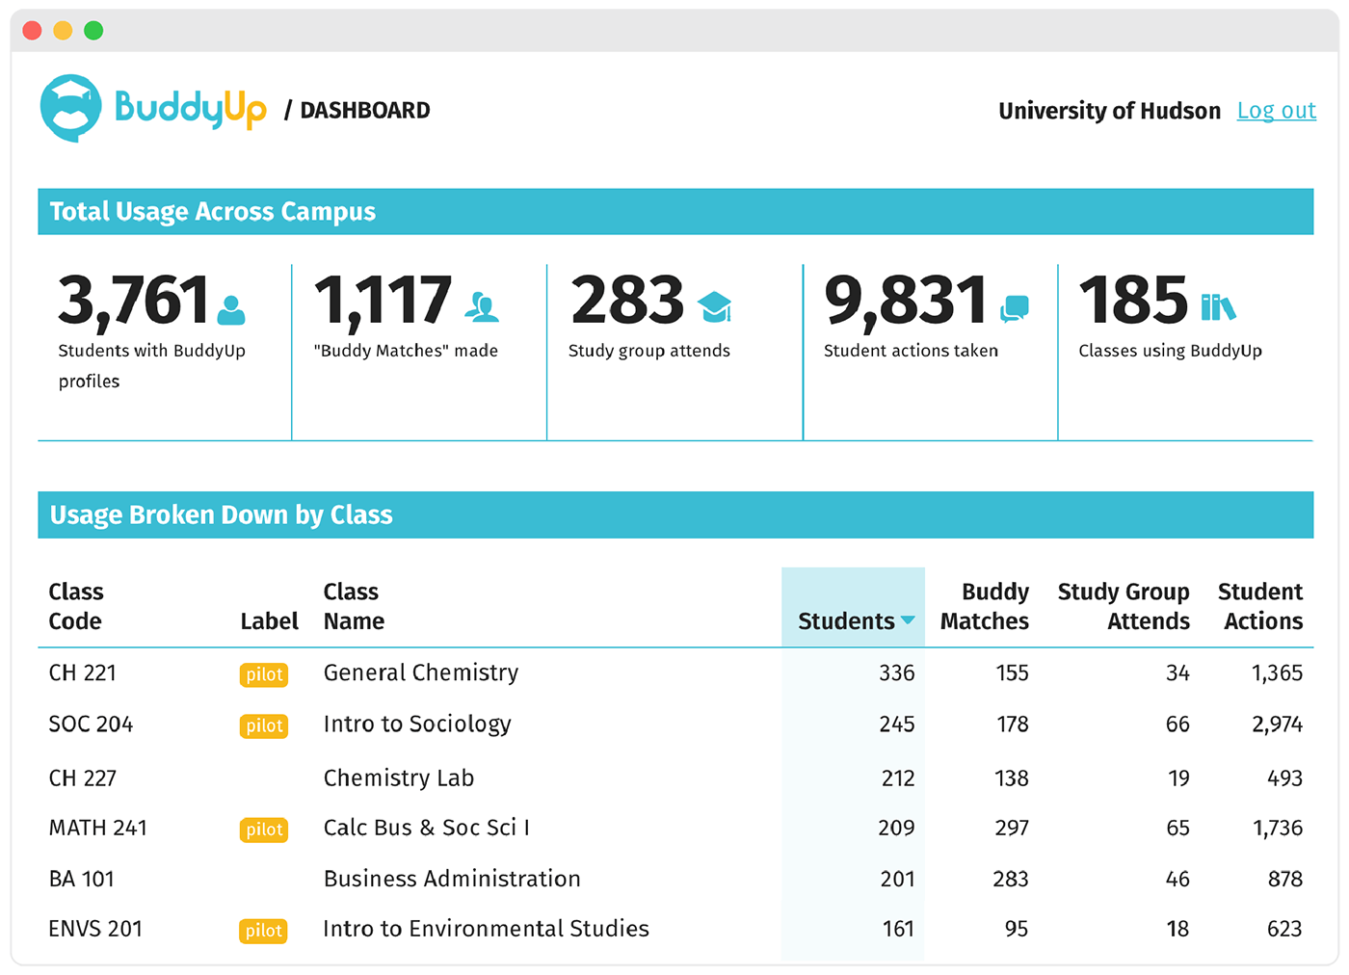Click class code SOC 204

(x=91, y=725)
